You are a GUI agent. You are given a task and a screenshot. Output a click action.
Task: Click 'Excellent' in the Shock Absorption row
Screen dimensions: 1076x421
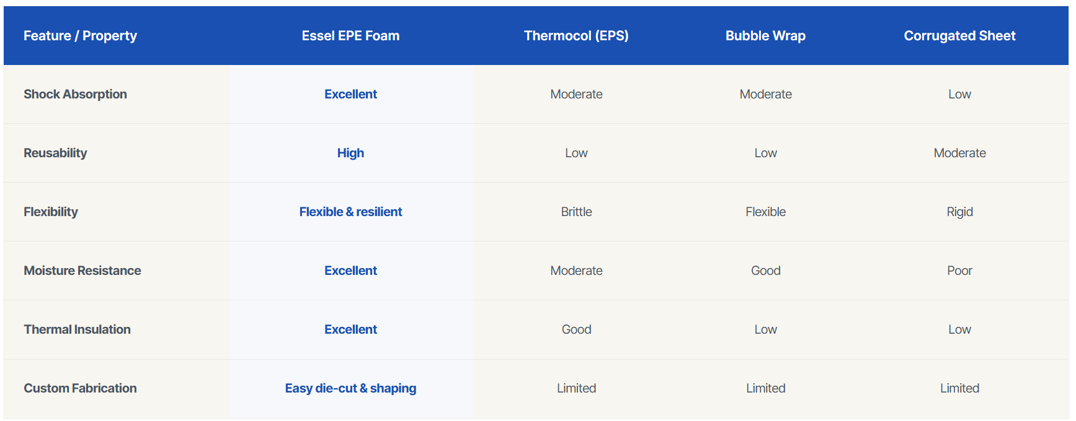click(x=350, y=94)
